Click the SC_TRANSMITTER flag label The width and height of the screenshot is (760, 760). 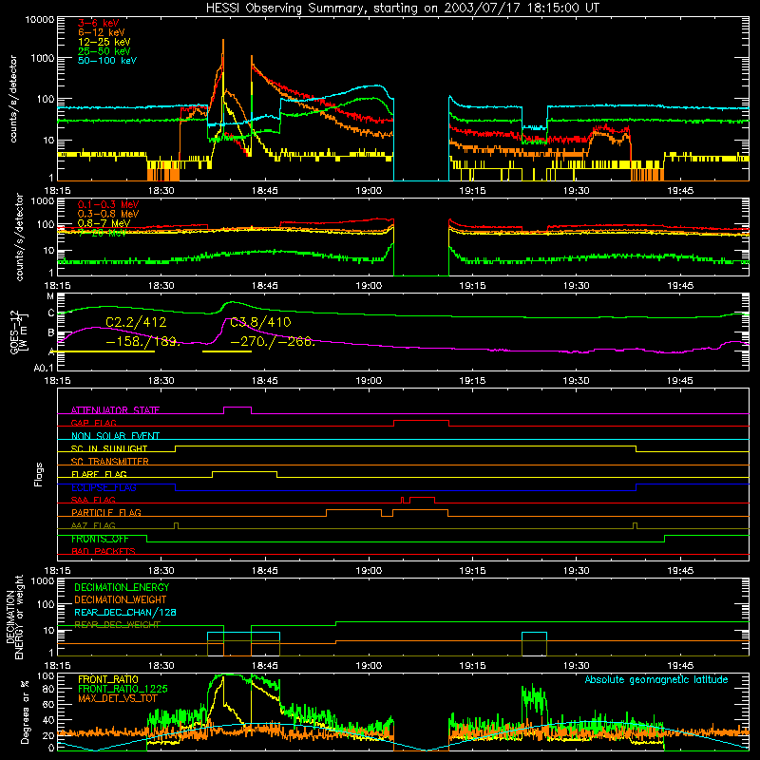pyautogui.click(x=110, y=462)
